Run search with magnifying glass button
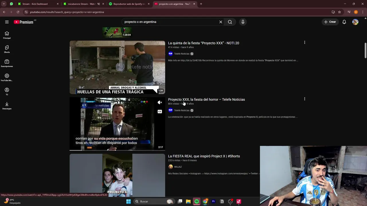 point(230,22)
